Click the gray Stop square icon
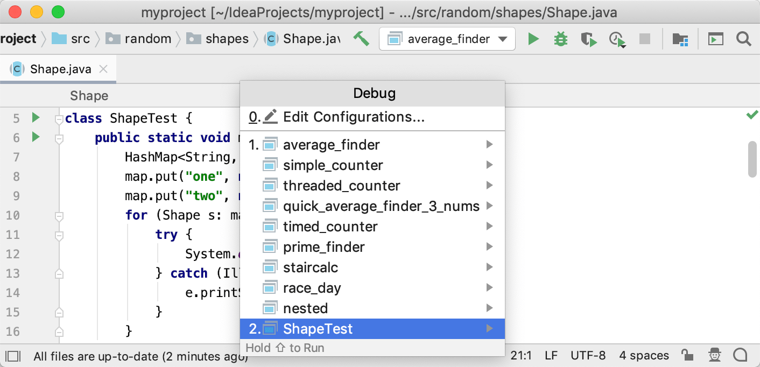This screenshot has height=367, width=760. click(645, 39)
